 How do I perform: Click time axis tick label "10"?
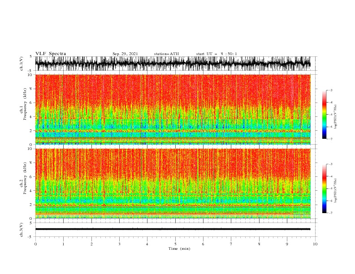315,244
